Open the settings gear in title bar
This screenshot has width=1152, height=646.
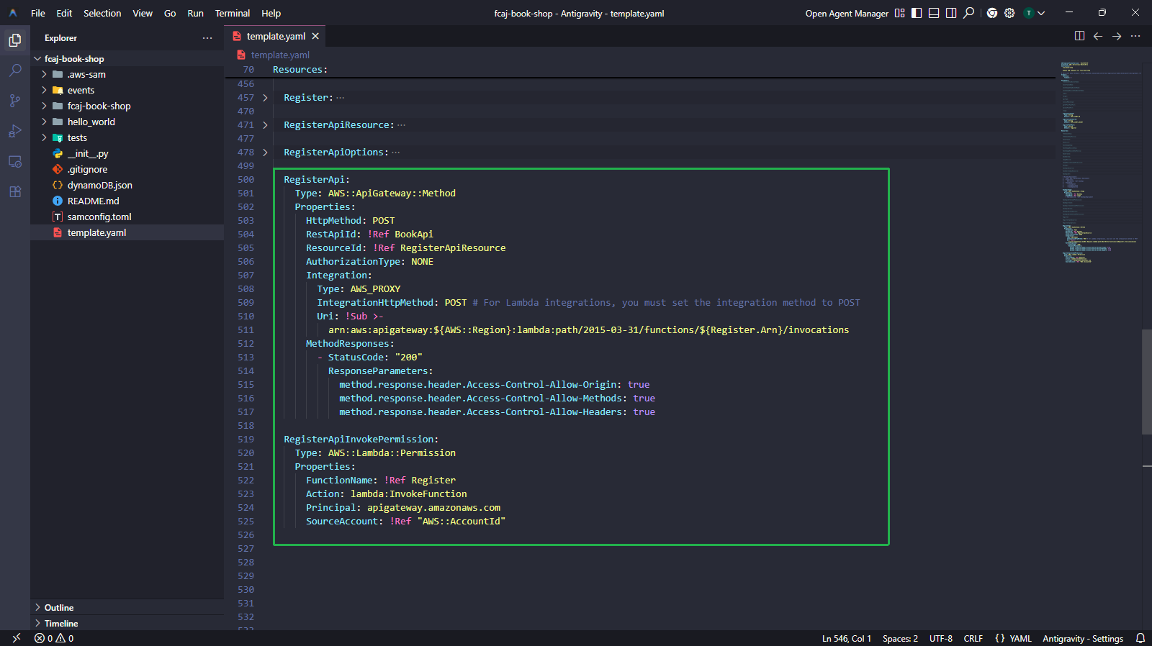tap(1009, 13)
